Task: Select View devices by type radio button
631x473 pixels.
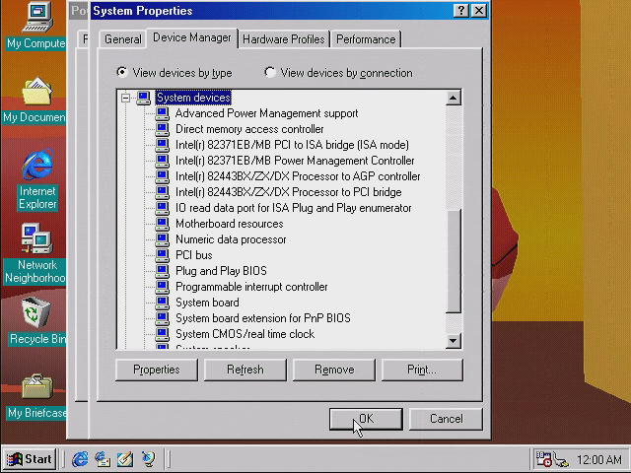Action: (122, 72)
